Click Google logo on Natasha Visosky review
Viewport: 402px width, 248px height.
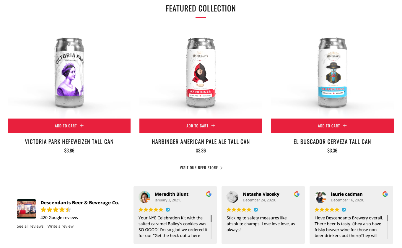coord(297,194)
